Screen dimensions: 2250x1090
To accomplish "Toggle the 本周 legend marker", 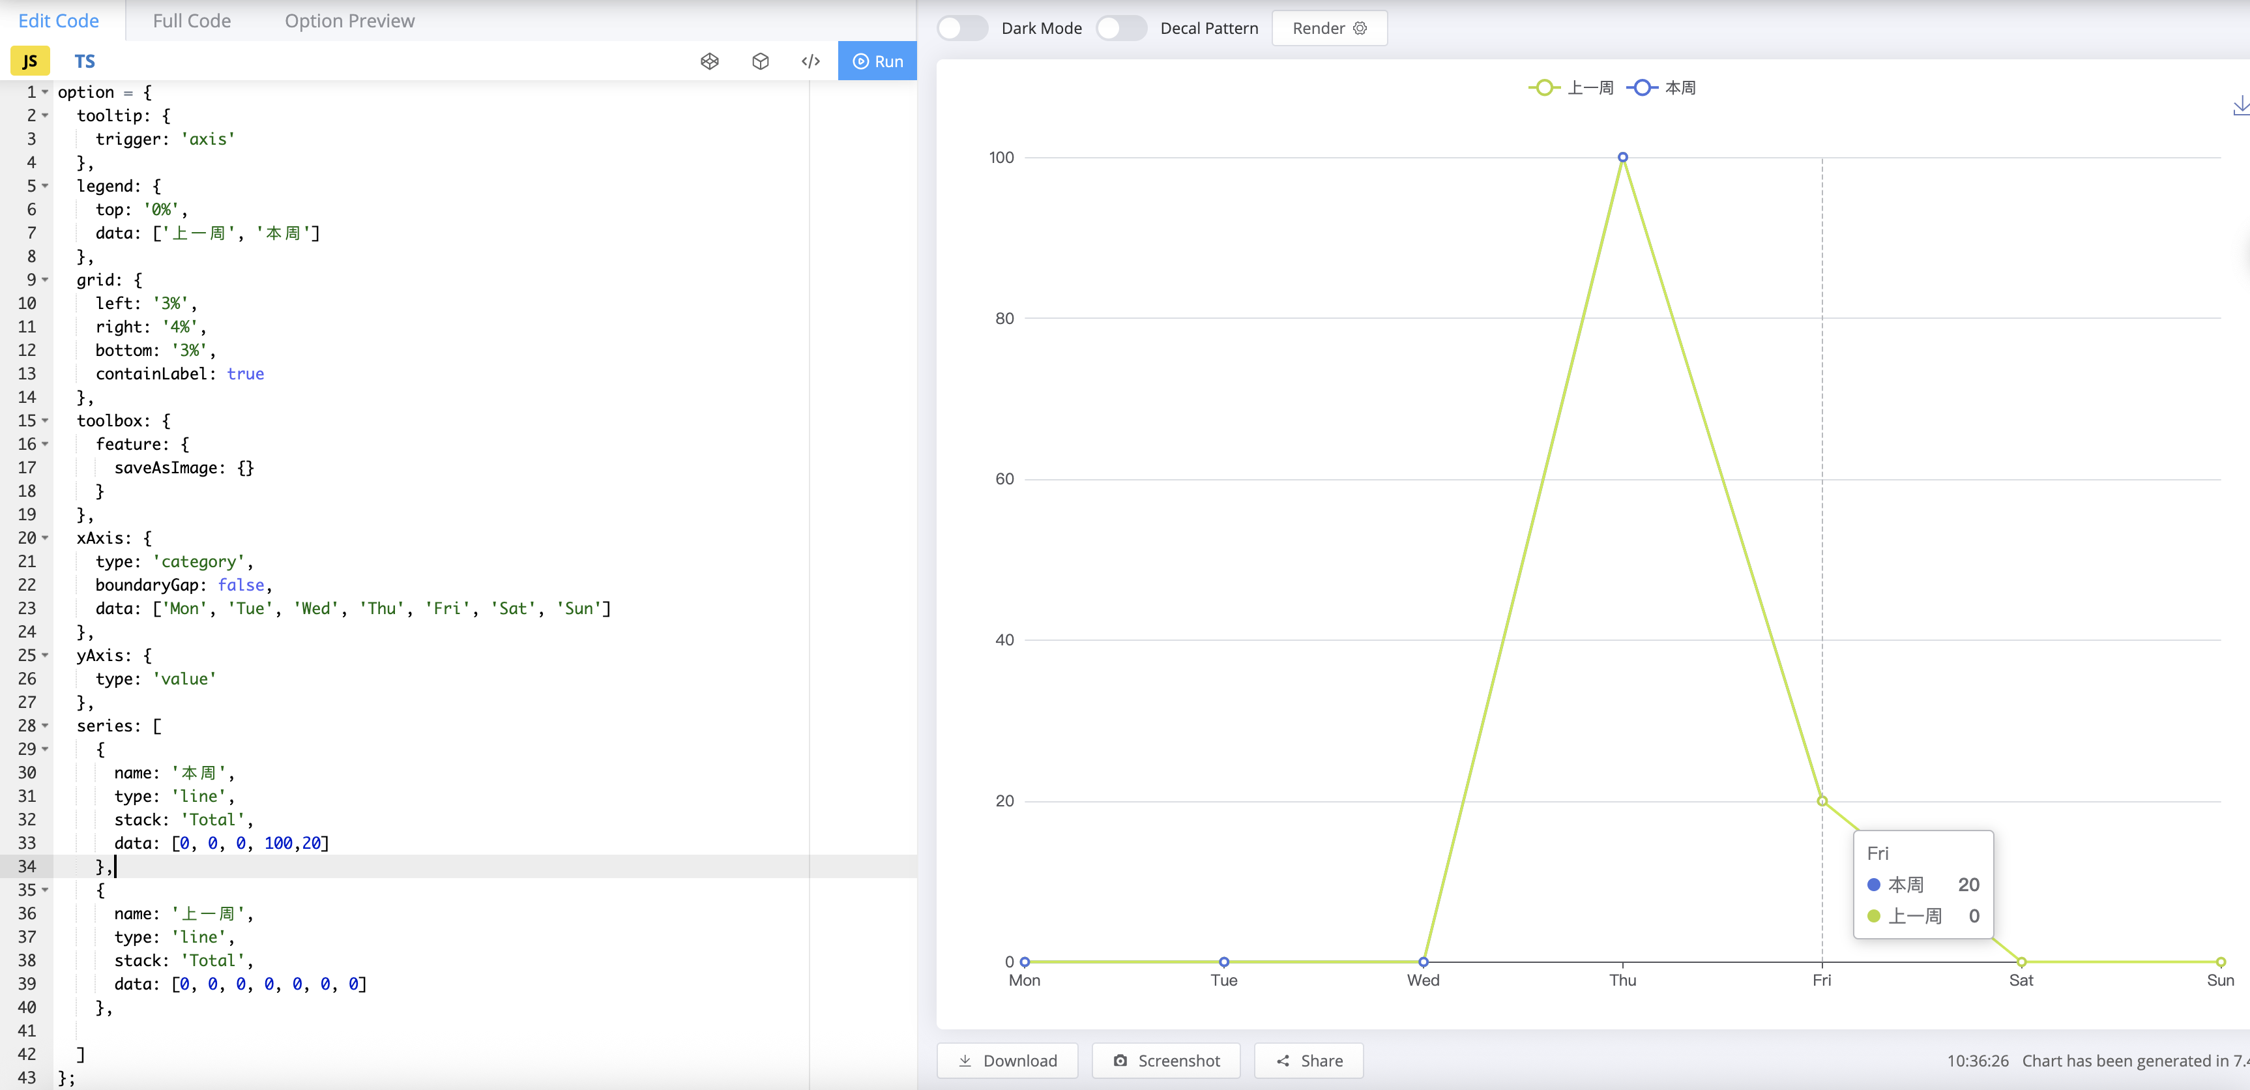I will point(1642,87).
